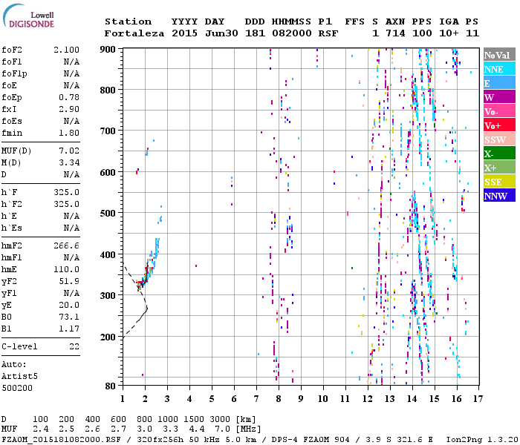Select the light green X+ legend entry
520x445 pixels.
(497, 168)
